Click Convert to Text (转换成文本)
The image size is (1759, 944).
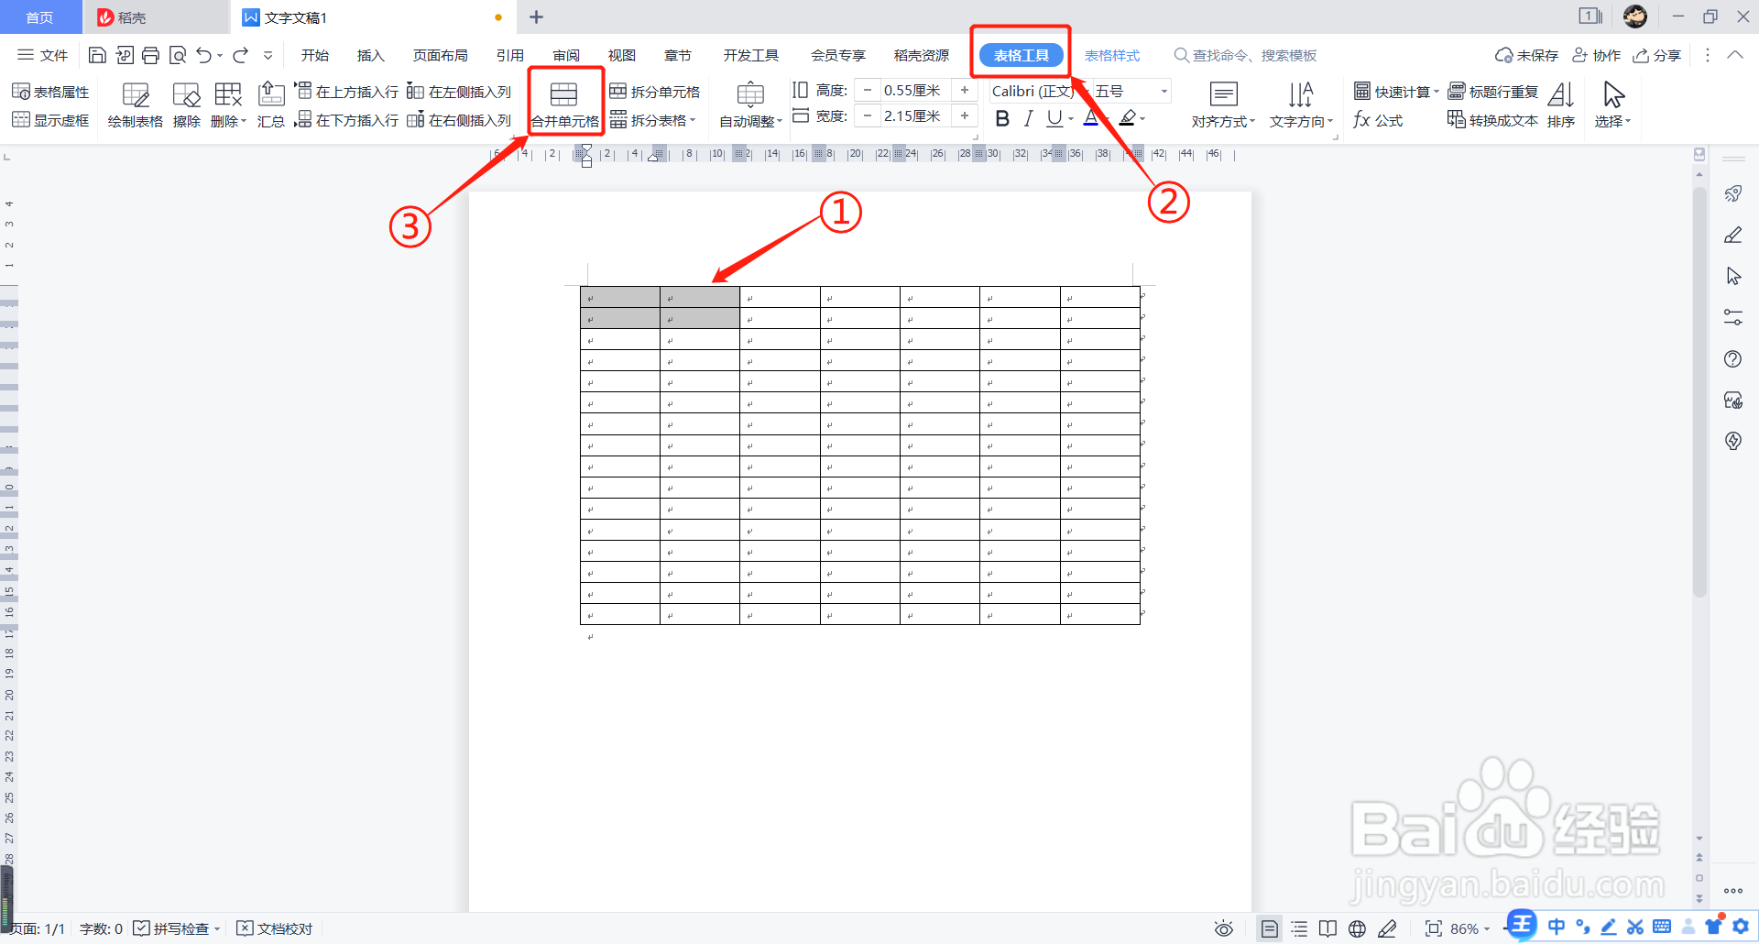pyautogui.click(x=1492, y=120)
